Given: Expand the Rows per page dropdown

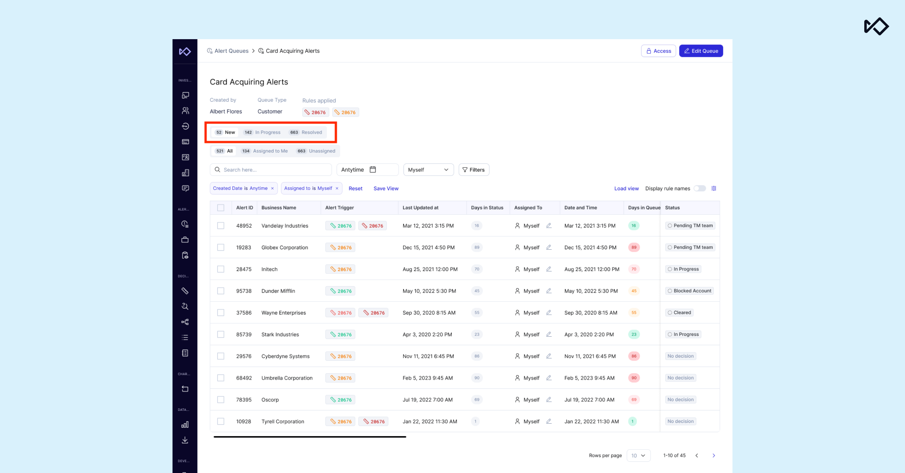Looking at the screenshot, I should pyautogui.click(x=638, y=455).
